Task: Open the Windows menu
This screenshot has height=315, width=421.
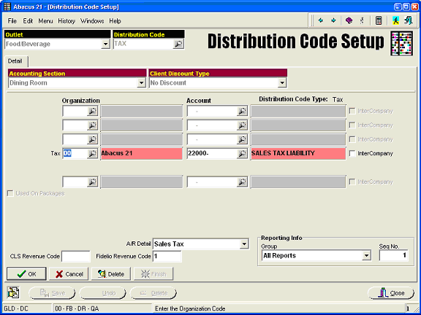Action: pyautogui.click(x=92, y=21)
